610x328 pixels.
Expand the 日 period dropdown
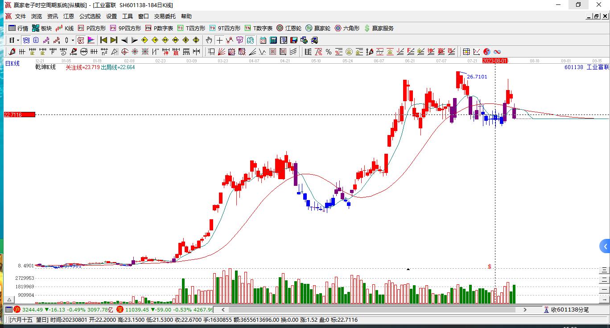pos(18,40)
